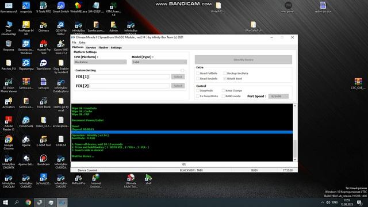Click the FDL[2] file path field

pos(130,86)
